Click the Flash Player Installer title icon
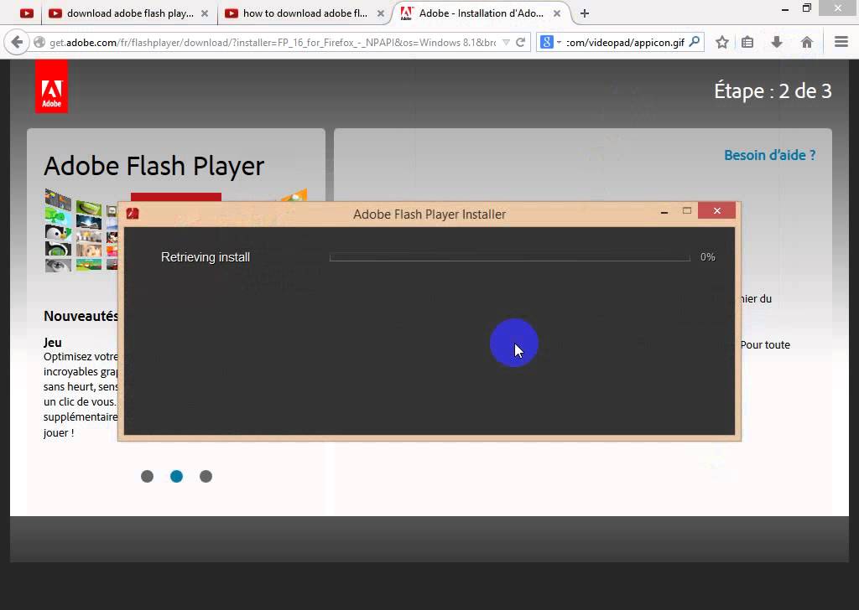Image resolution: width=859 pixels, height=610 pixels. pyautogui.click(x=133, y=214)
